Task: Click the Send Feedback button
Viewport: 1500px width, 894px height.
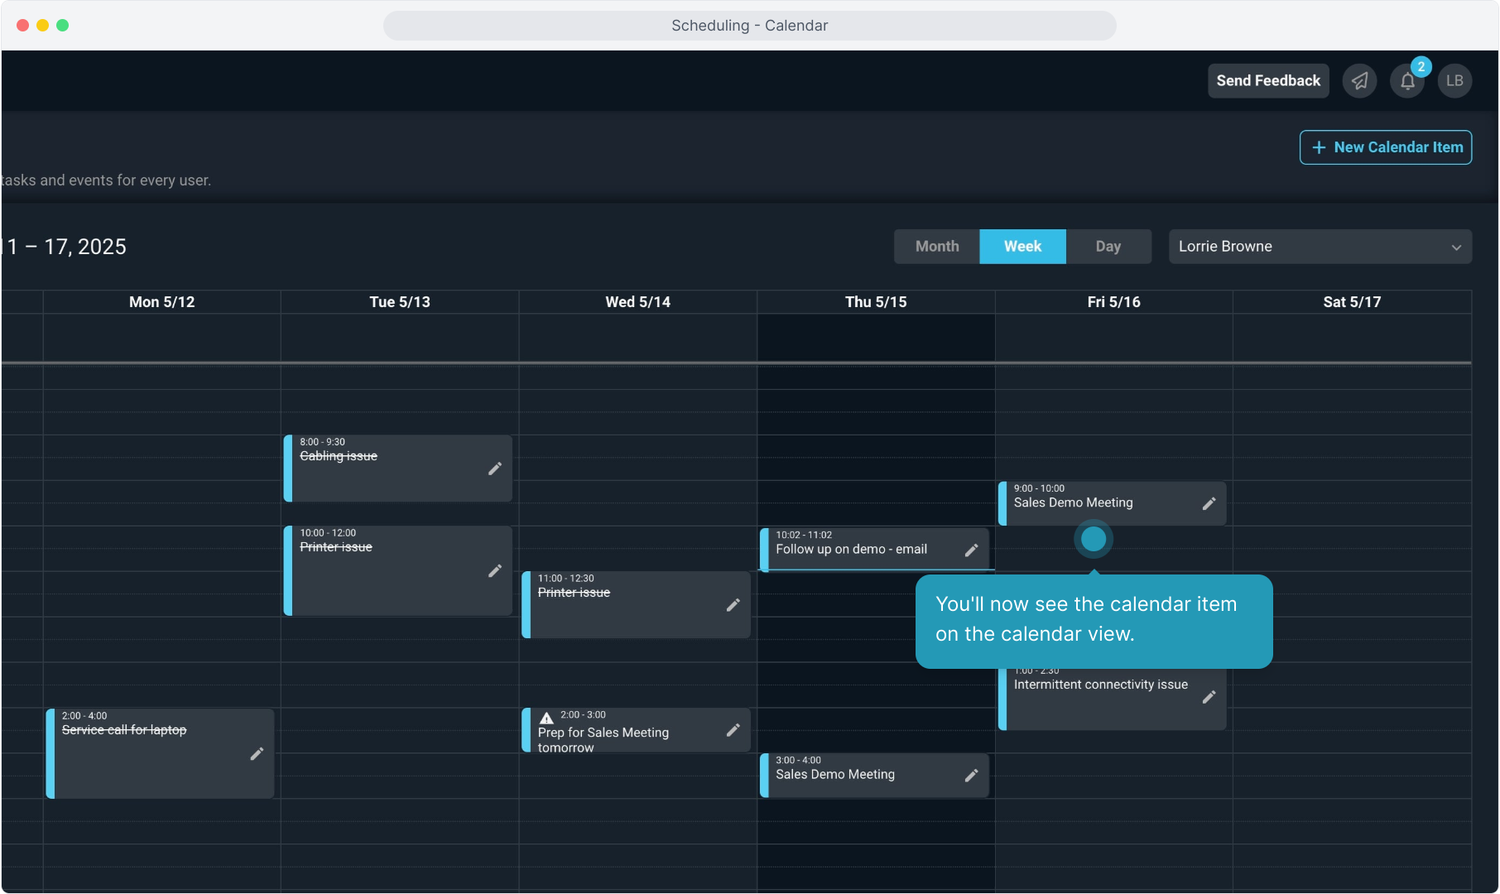Action: (1267, 81)
